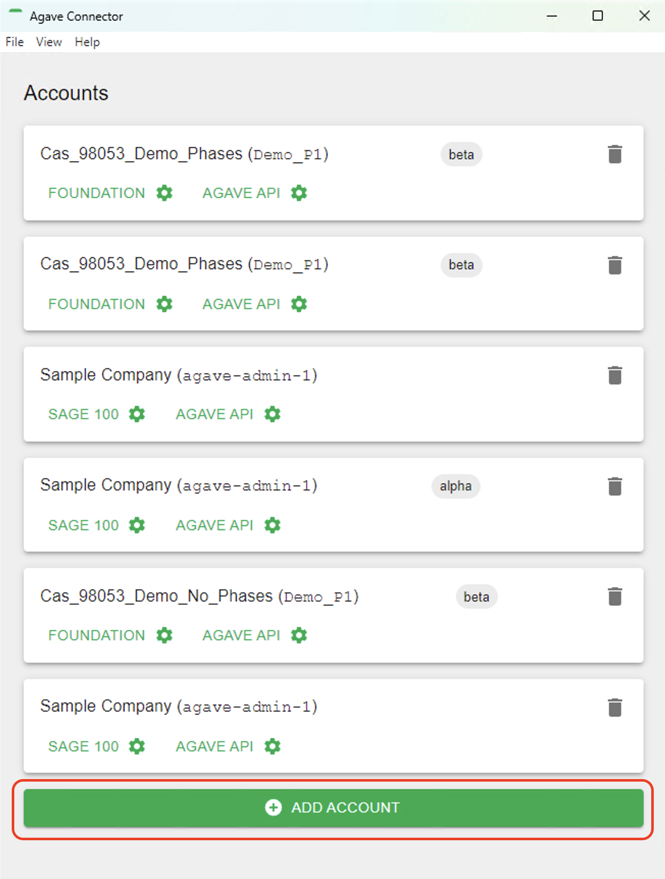Image resolution: width=665 pixels, height=879 pixels.
Task: Open Agave API settings on the first Cas_98053_Demo_Phases account
Action: (x=299, y=193)
